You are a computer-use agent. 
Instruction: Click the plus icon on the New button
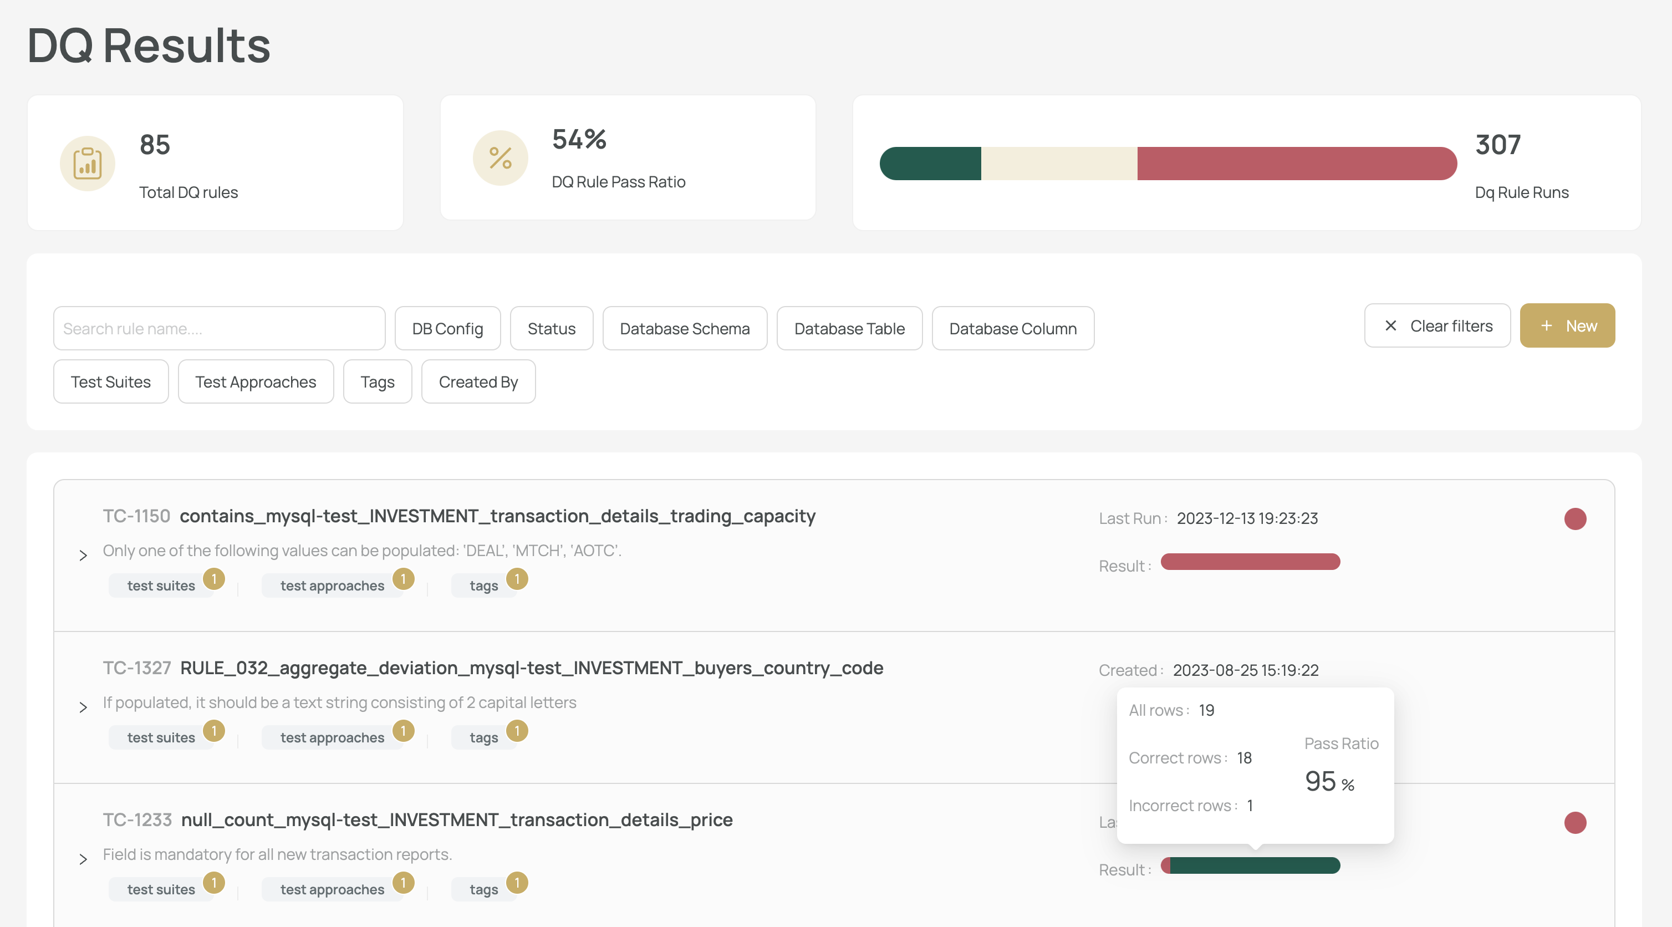tap(1547, 326)
